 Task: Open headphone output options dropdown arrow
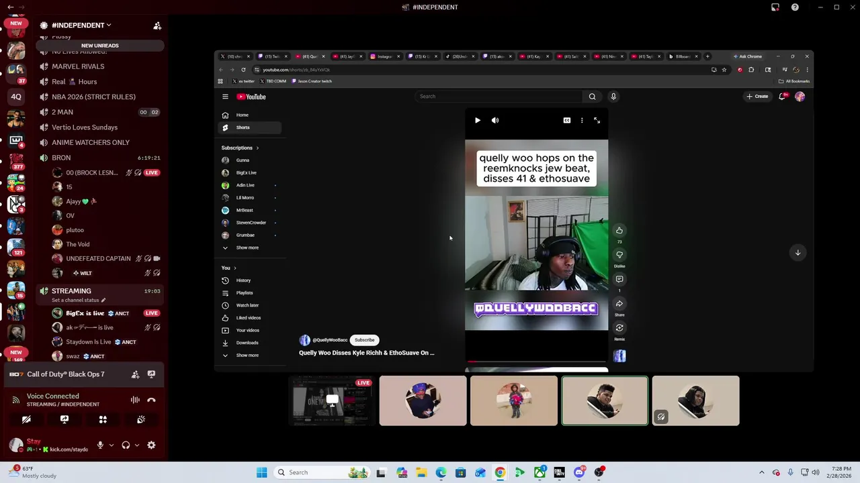click(136, 445)
